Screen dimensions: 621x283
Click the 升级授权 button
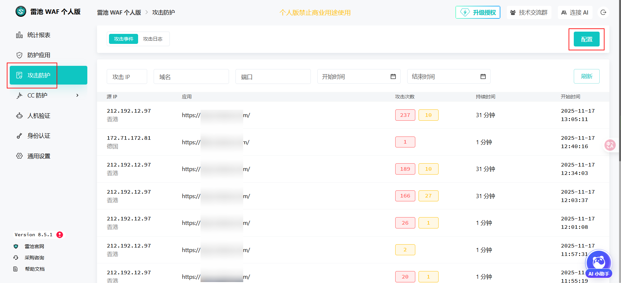478,12
